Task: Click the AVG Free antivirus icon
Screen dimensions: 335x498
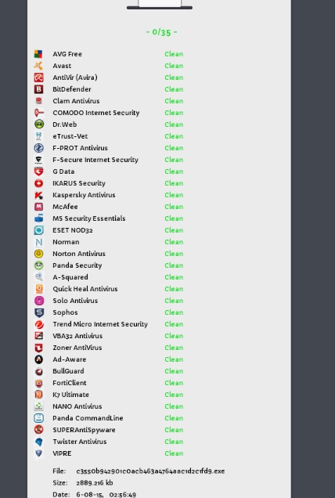Action: 38,54
